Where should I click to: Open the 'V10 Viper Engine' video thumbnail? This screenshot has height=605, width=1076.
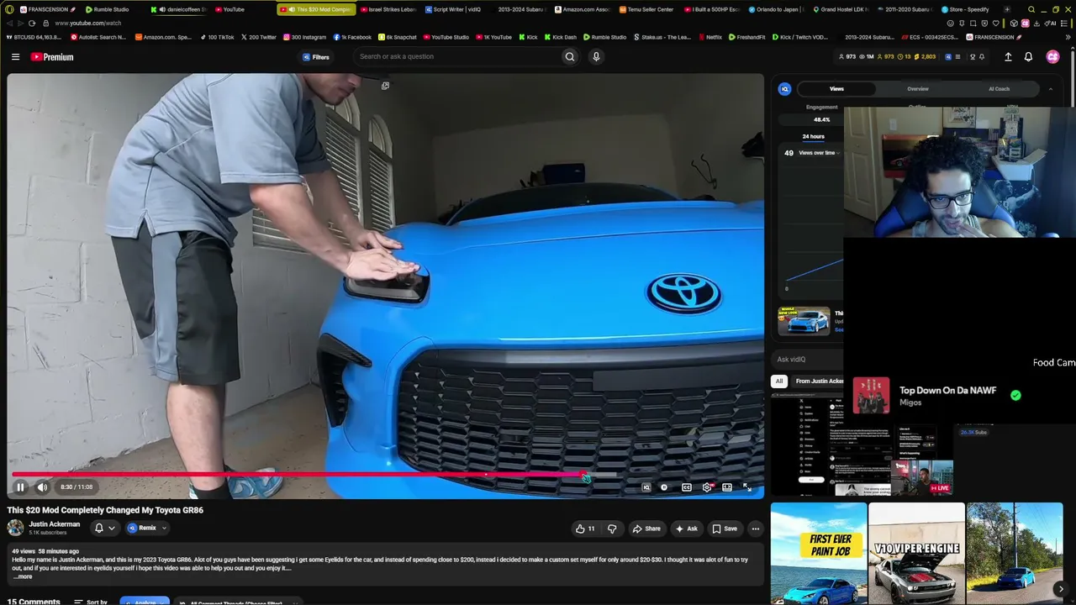[x=916, y=554]
